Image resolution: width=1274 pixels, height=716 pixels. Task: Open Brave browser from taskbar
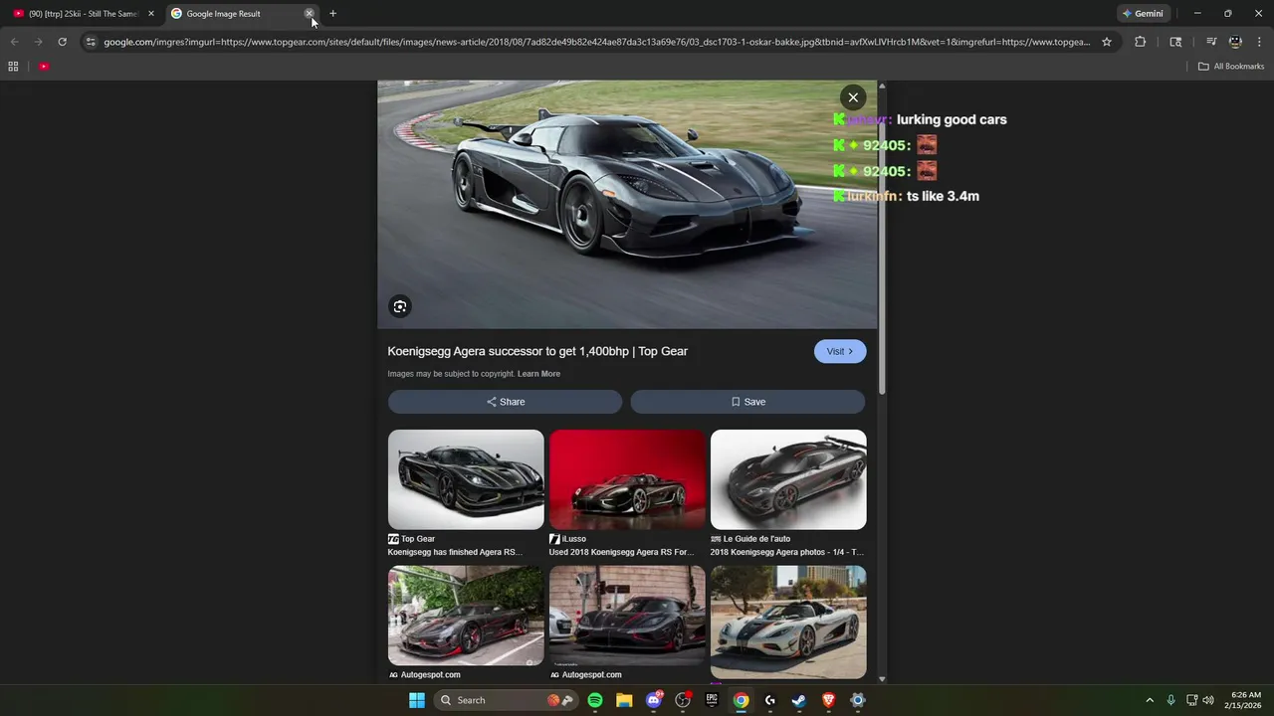tap(828, 700)
